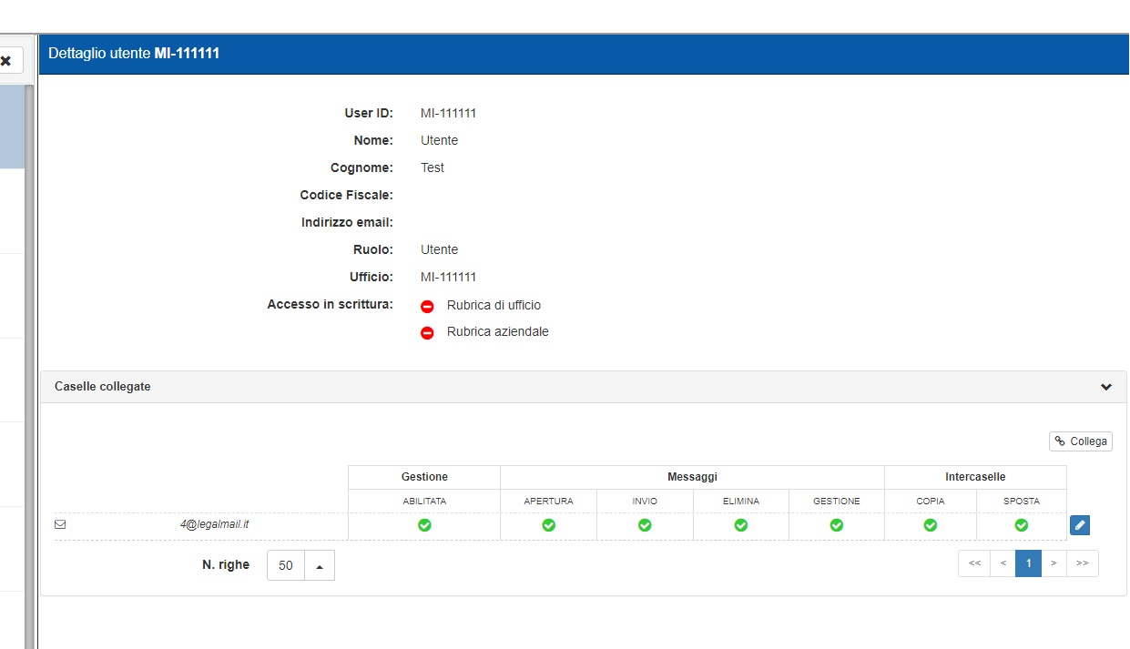Click the green check under ABILITATA

[x=424, y=525]
